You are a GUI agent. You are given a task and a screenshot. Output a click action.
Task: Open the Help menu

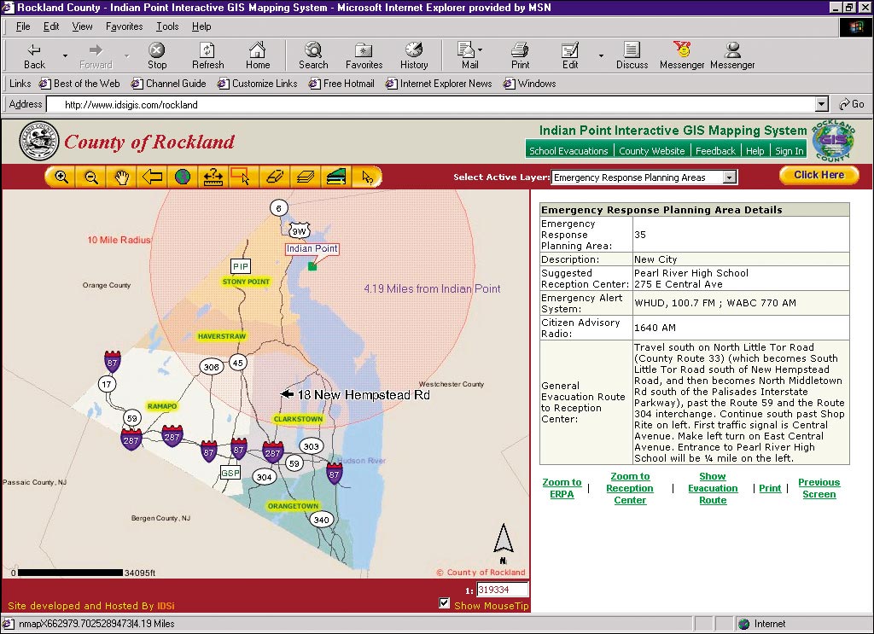pos(201,26)
